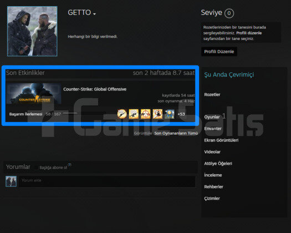The image size is (291, 233).
Task: Open İnceleme in the sidebar
Action: [213, 175]
